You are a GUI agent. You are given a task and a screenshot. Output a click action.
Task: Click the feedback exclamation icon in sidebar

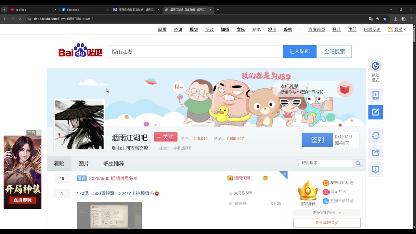(375, 170)
